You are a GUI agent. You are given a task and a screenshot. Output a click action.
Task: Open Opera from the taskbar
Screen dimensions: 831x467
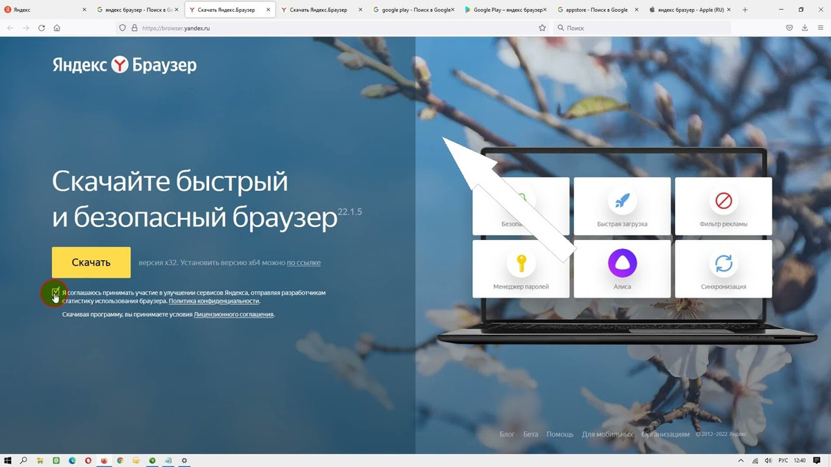click(88, 460)
